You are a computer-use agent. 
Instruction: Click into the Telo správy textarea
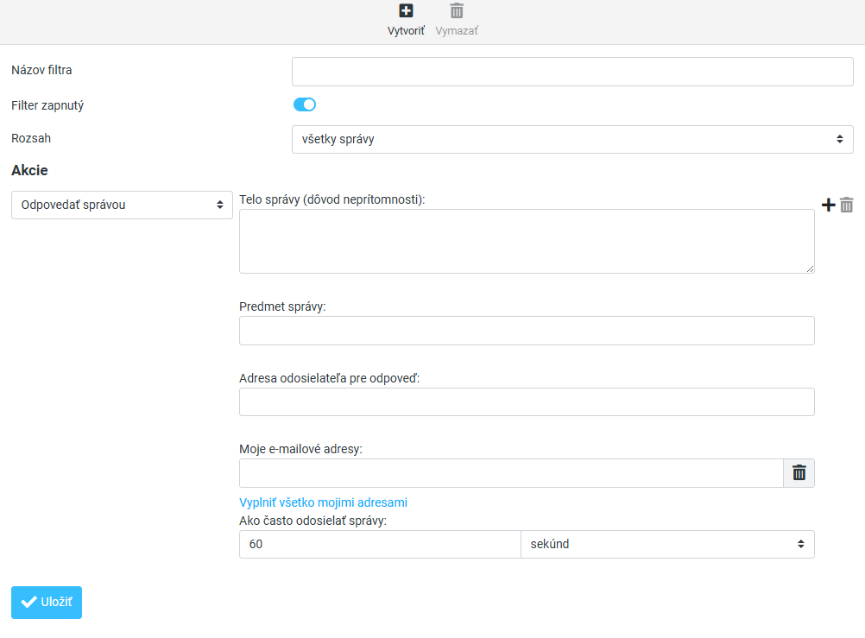527,241
